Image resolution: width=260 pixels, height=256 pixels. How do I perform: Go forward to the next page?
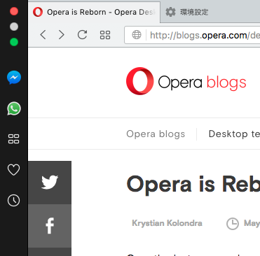coord(62,35)
